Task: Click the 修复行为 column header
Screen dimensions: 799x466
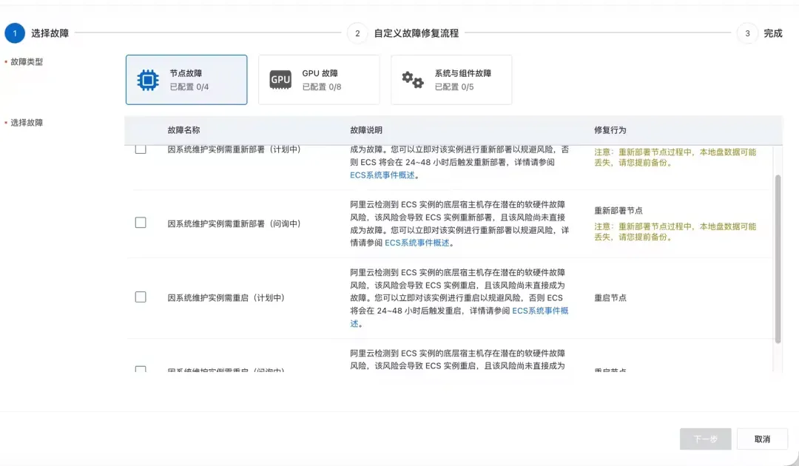Action: pos(610,130)
